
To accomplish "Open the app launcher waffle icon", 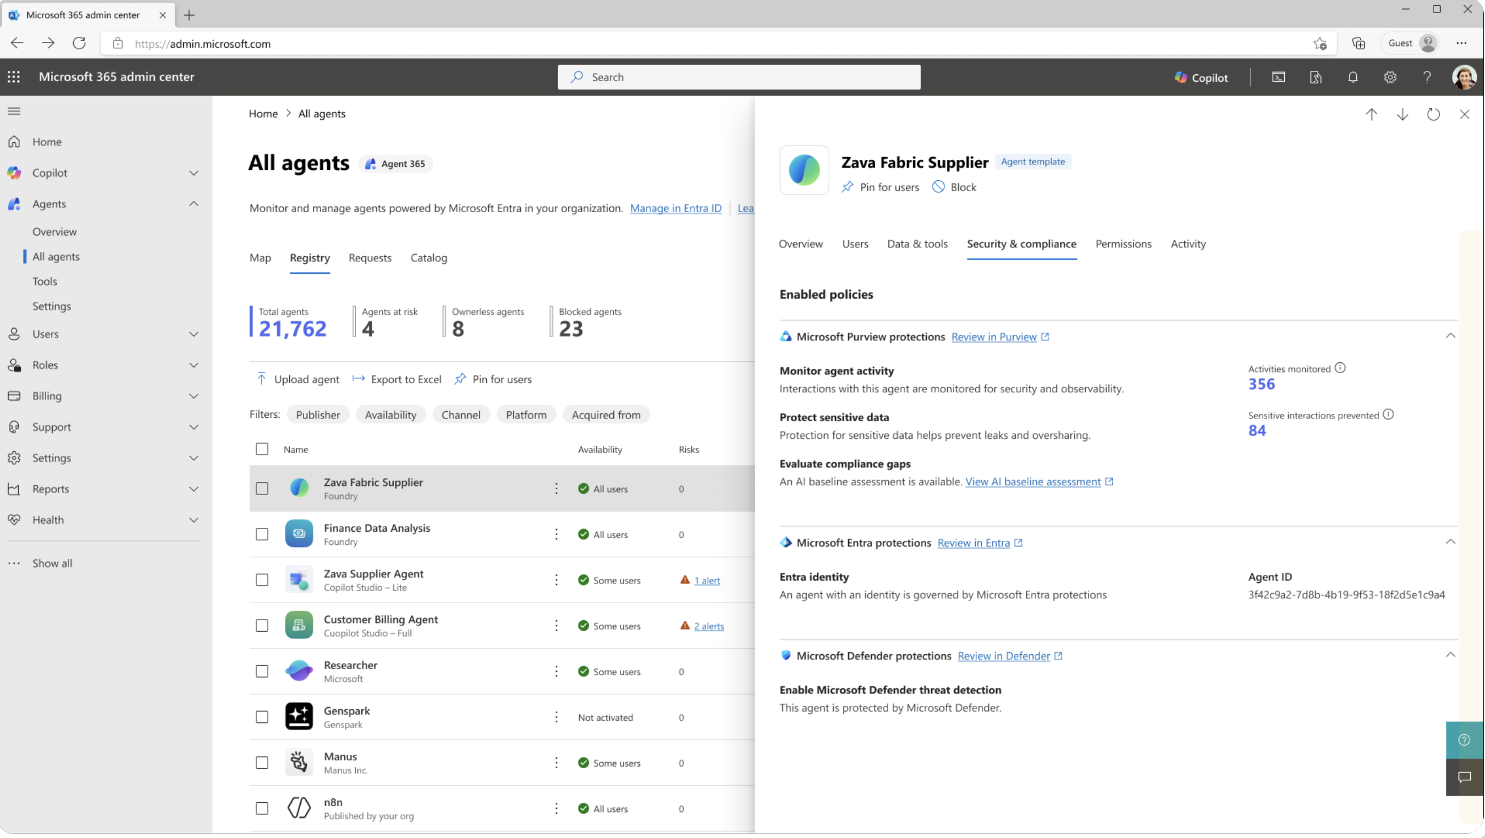I will pyautogui.click(x=14, y=77).
